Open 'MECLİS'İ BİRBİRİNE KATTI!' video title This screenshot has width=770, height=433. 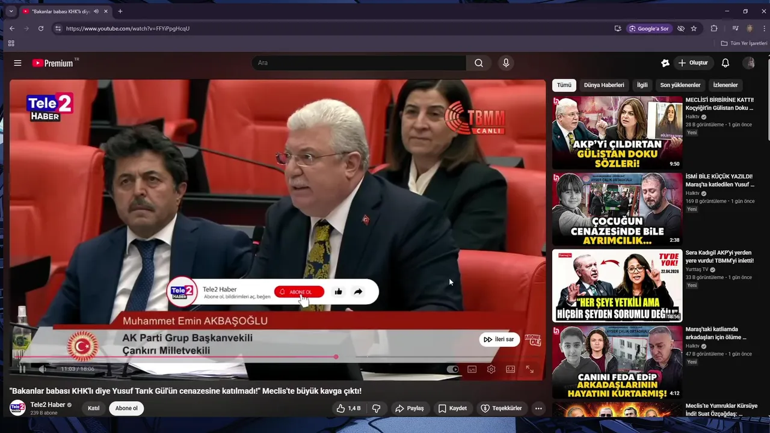(x=720, y=104)
